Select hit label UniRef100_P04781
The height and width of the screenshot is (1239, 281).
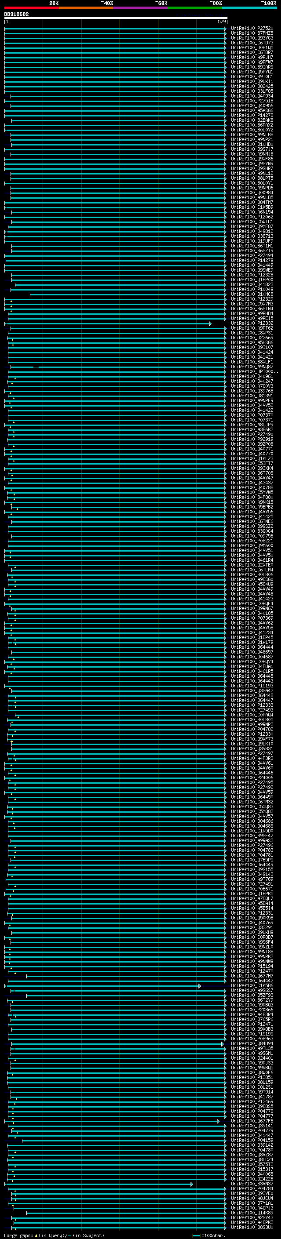pyautogui.click(x=252, y=855)
